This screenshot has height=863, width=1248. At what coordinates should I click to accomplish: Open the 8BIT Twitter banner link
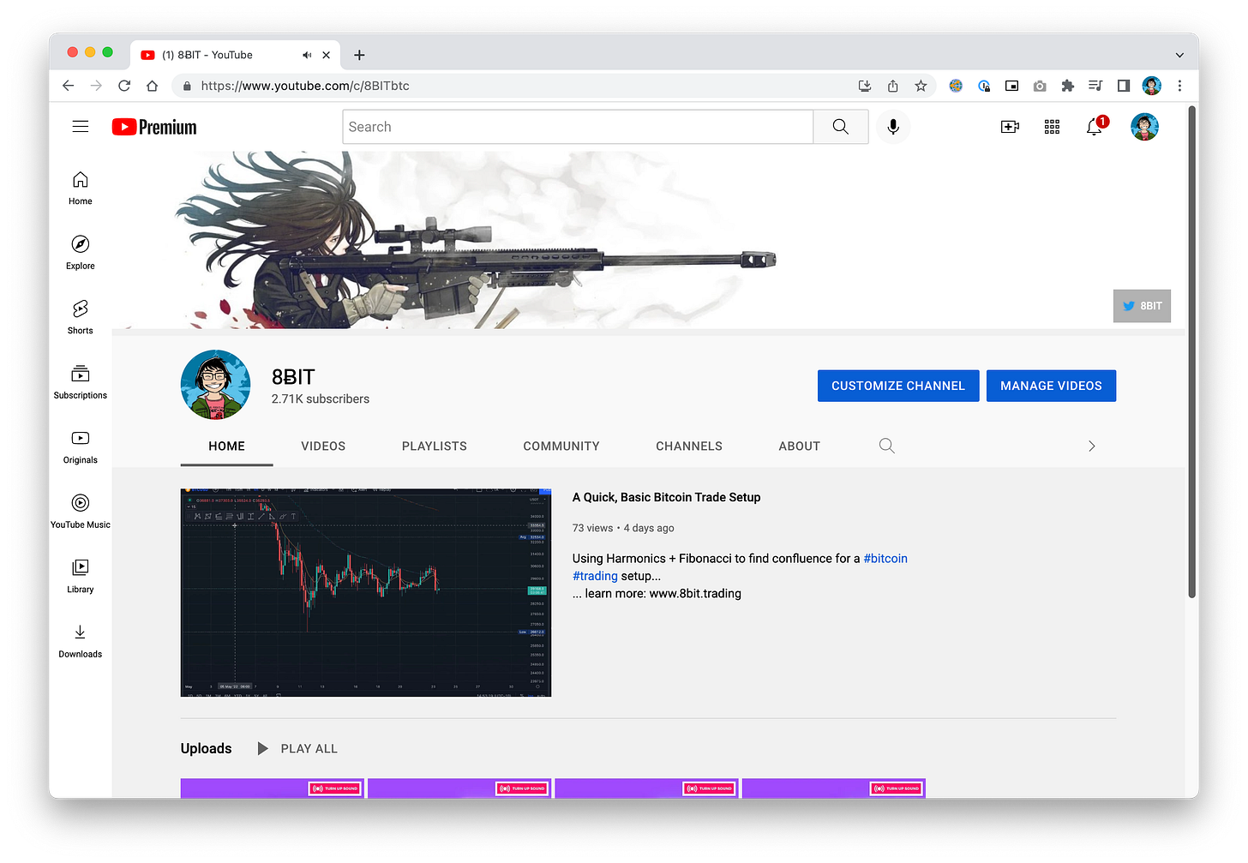coord(1142,306)
